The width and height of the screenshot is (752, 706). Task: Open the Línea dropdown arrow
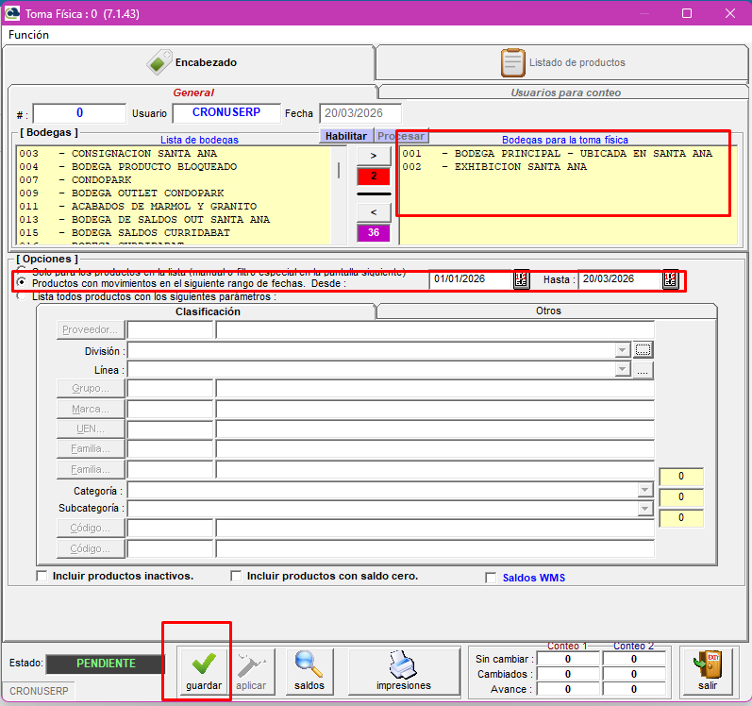[x=622, y=371]
